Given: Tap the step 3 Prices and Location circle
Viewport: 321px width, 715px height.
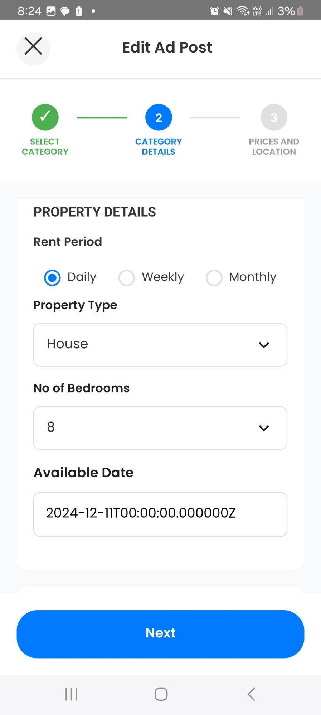Looking at the screenshot, I should [x=274, y=117].
